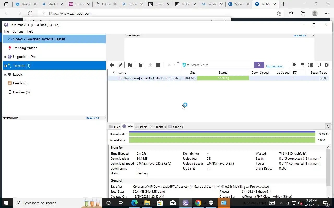
Task: Sort by Up Speed column header
Action: 281,73
